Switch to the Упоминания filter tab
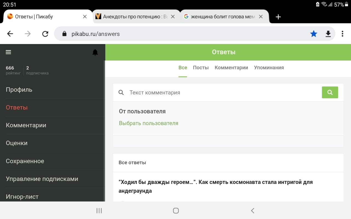Image resolution: width=351 pixels, height=219 pixels. 269,68
